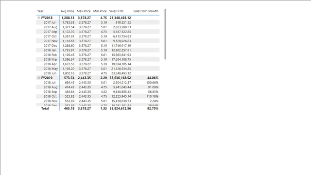Viewport: 311px width, 175px height.
Task: Sort by Max Price column header
Action: click(84, 11)
